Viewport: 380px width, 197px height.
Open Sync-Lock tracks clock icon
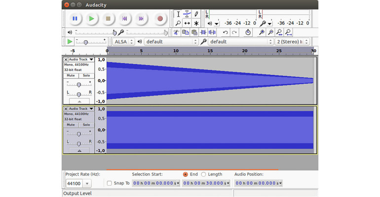pyautogui.click(x=248, y=33)
